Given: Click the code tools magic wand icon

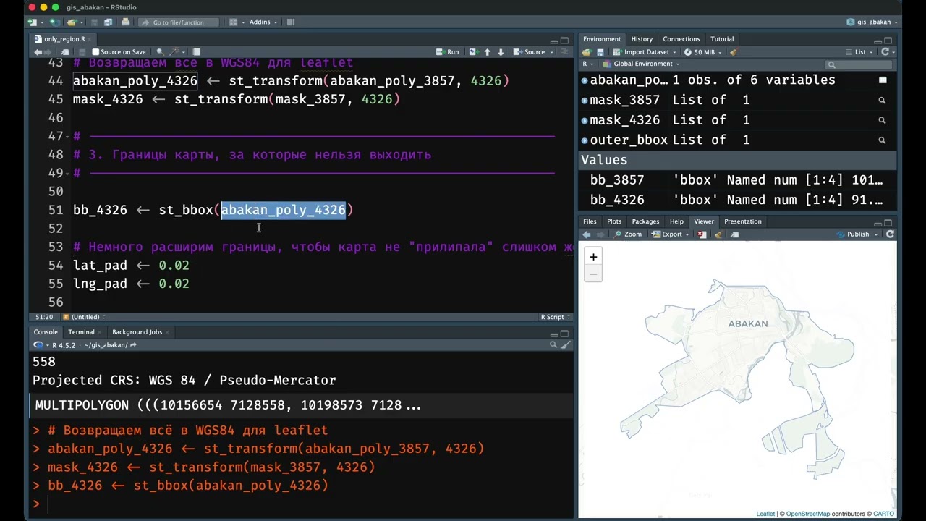Looking at the screenshot, I should click(174, 52).
